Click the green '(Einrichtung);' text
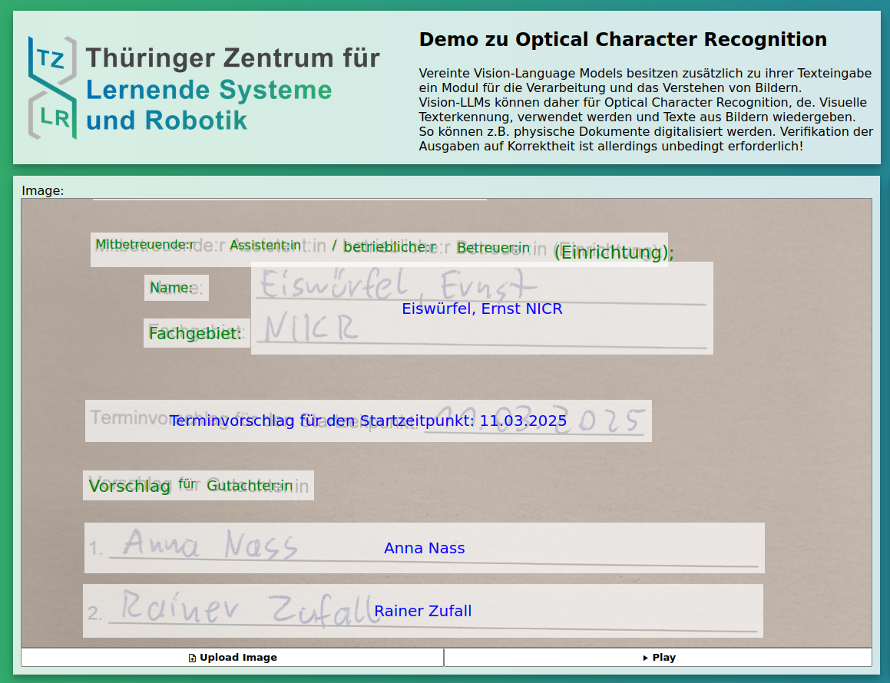 tap(614, 252)
